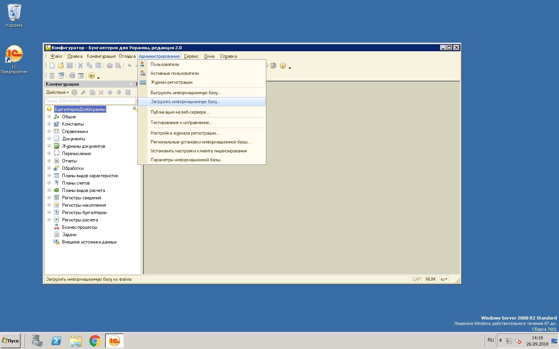Click the Open file toolbar icon
Screen dimensions: 559x349
61,66
